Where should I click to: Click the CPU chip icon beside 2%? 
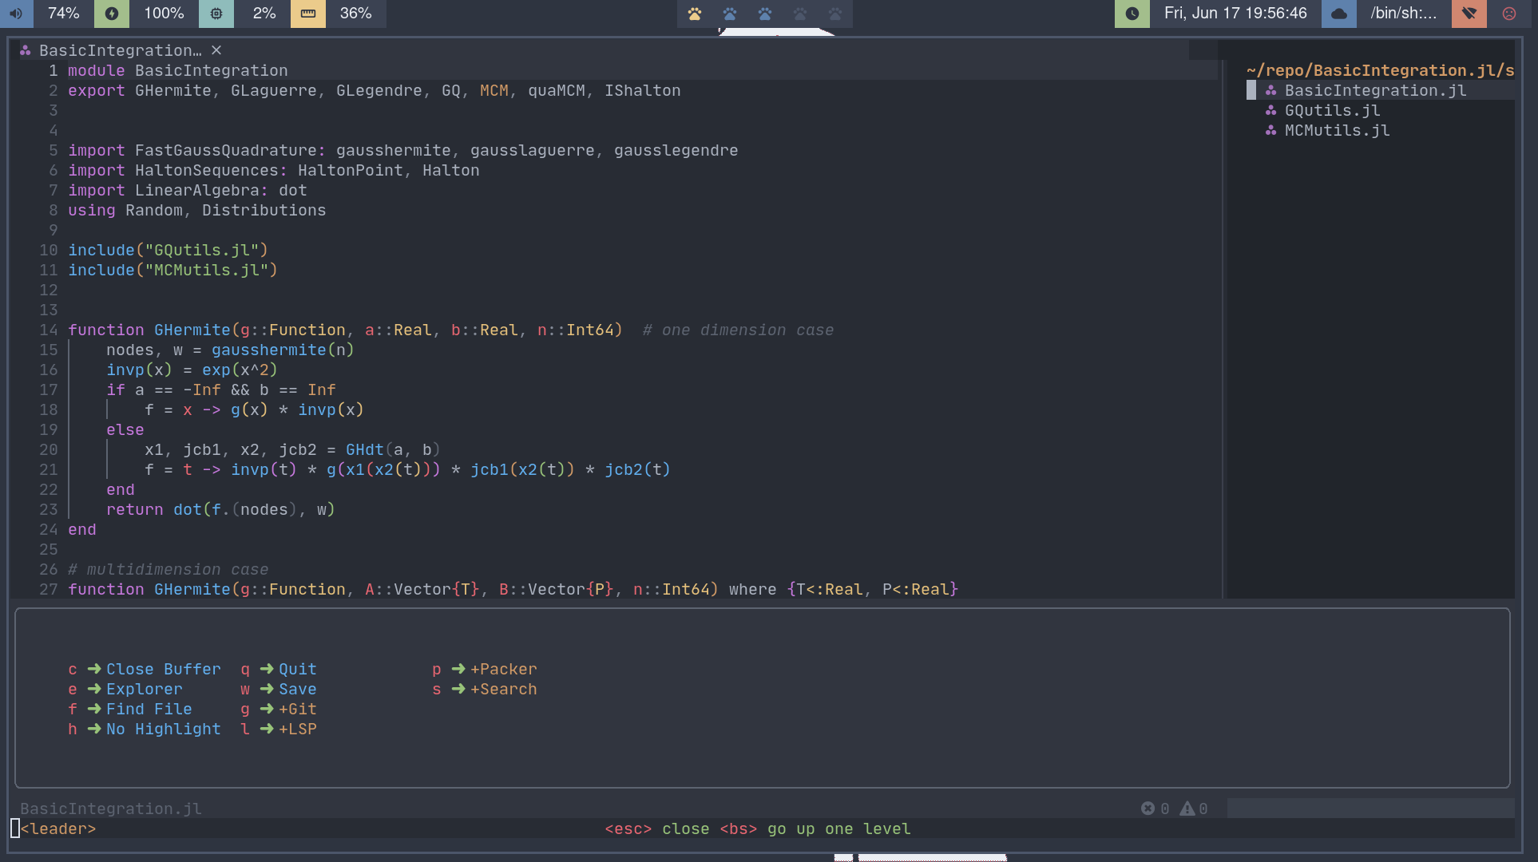coord(216,14)
